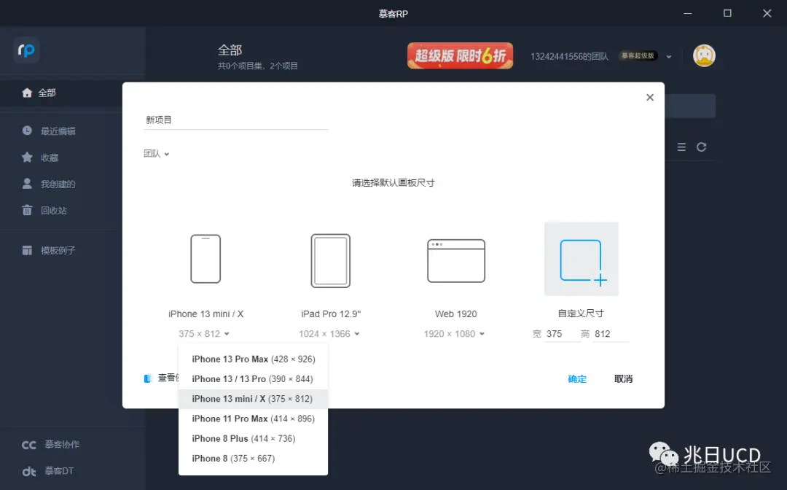Screen dimensions: 787x490
Task: Click the Web 1920 label
Action: (x=455, y=314)
